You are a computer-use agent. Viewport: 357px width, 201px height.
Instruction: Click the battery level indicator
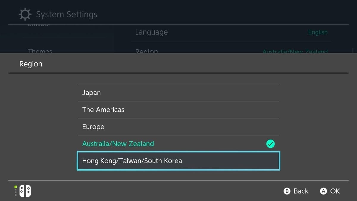pos(15,191)
